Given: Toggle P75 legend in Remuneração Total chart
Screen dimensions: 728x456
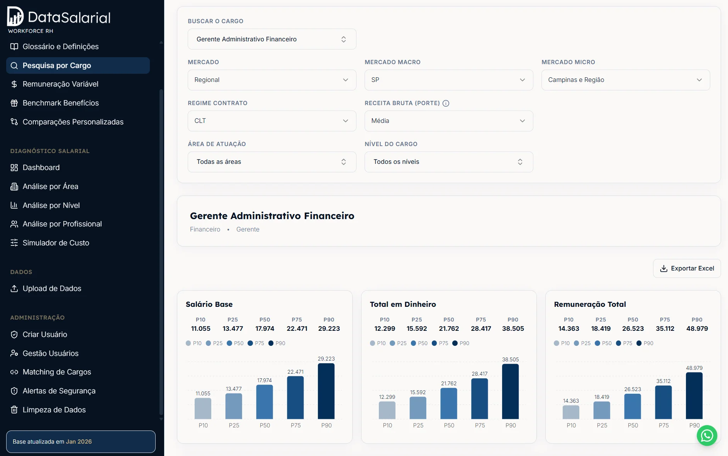Looking at the screenshot, I should (624, 343).
